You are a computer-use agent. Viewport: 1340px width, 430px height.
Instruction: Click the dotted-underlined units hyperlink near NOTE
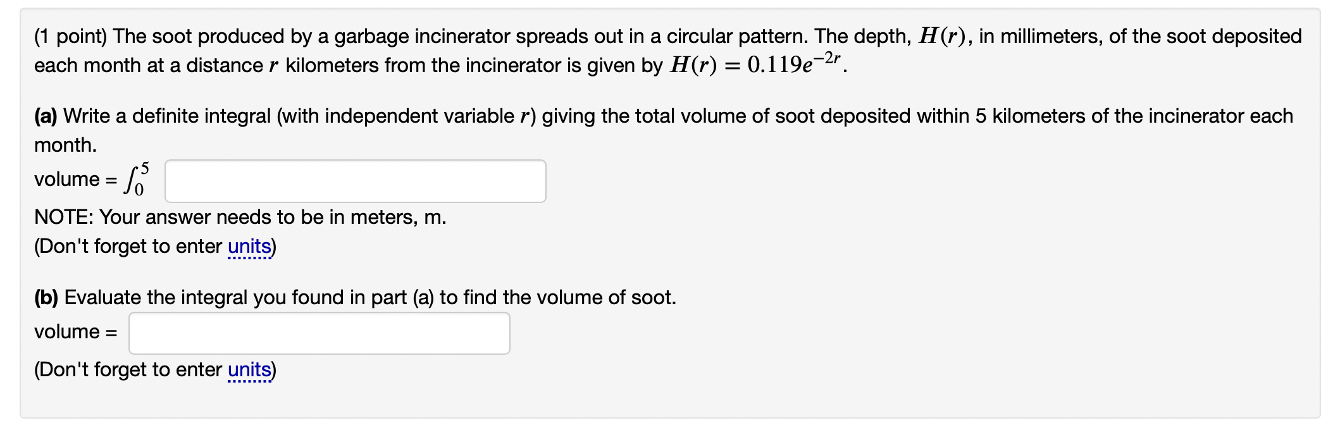(x=250, y=247)
